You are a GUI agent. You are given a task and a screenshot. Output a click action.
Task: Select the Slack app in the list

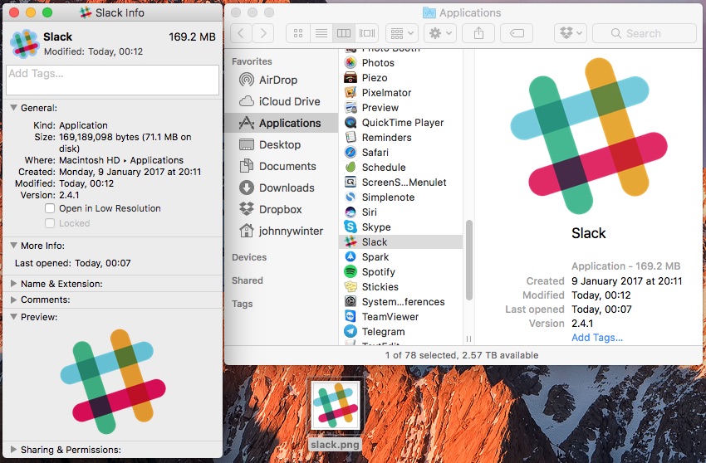[400, 241]
